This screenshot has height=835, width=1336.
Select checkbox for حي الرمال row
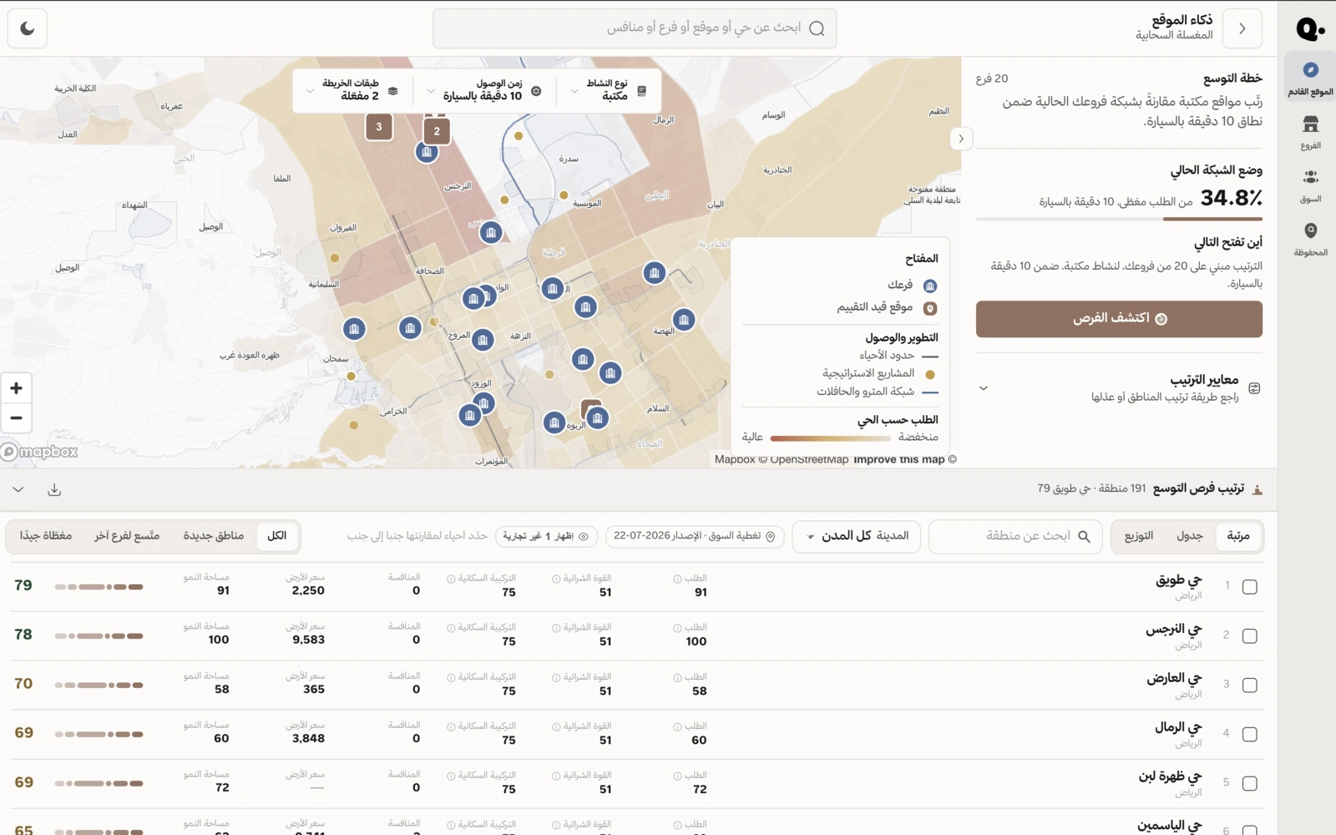tap(1249, 735)
